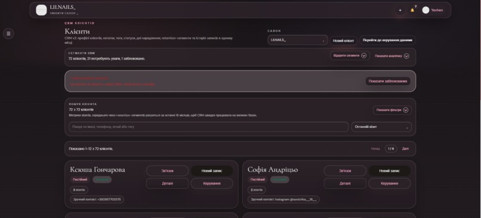
Task: Expand Показати фільтри
Action: 392,110
